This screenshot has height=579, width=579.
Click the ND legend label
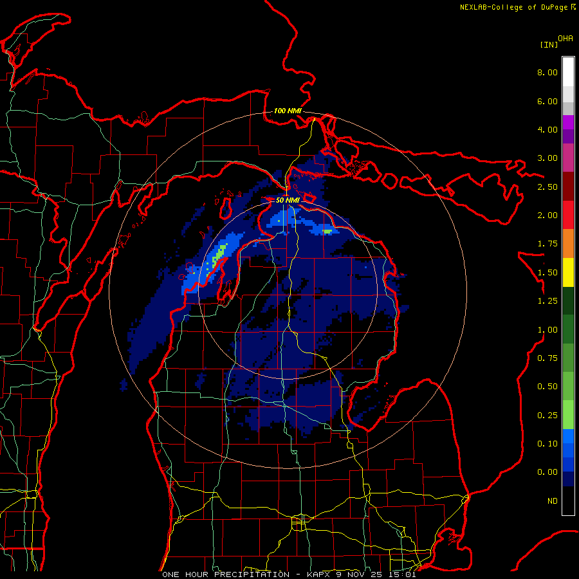(553, 501)
